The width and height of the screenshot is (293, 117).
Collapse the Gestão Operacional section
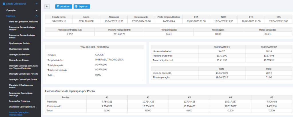click(x=37, y=4)
